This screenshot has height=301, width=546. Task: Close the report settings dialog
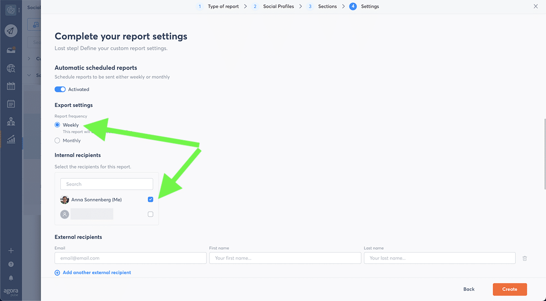(536, 6)
